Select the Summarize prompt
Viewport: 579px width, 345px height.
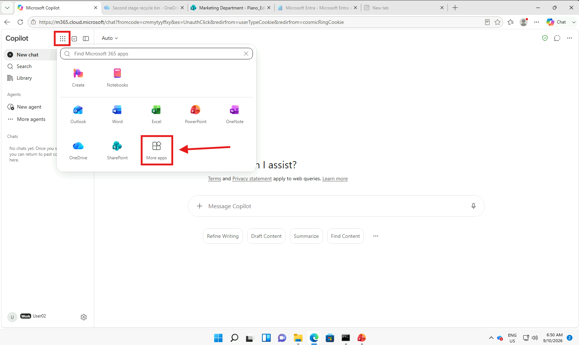pyautogui.click(x=306, y=236)
